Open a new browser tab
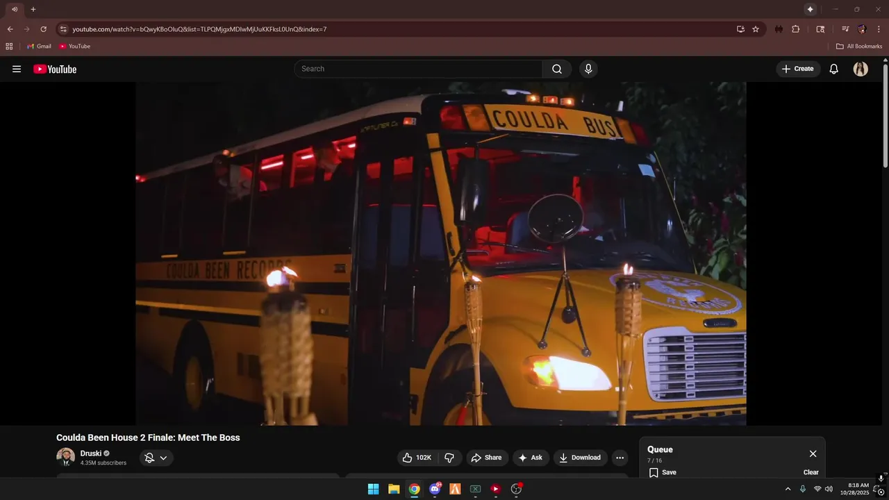 [x=33, y=9]
